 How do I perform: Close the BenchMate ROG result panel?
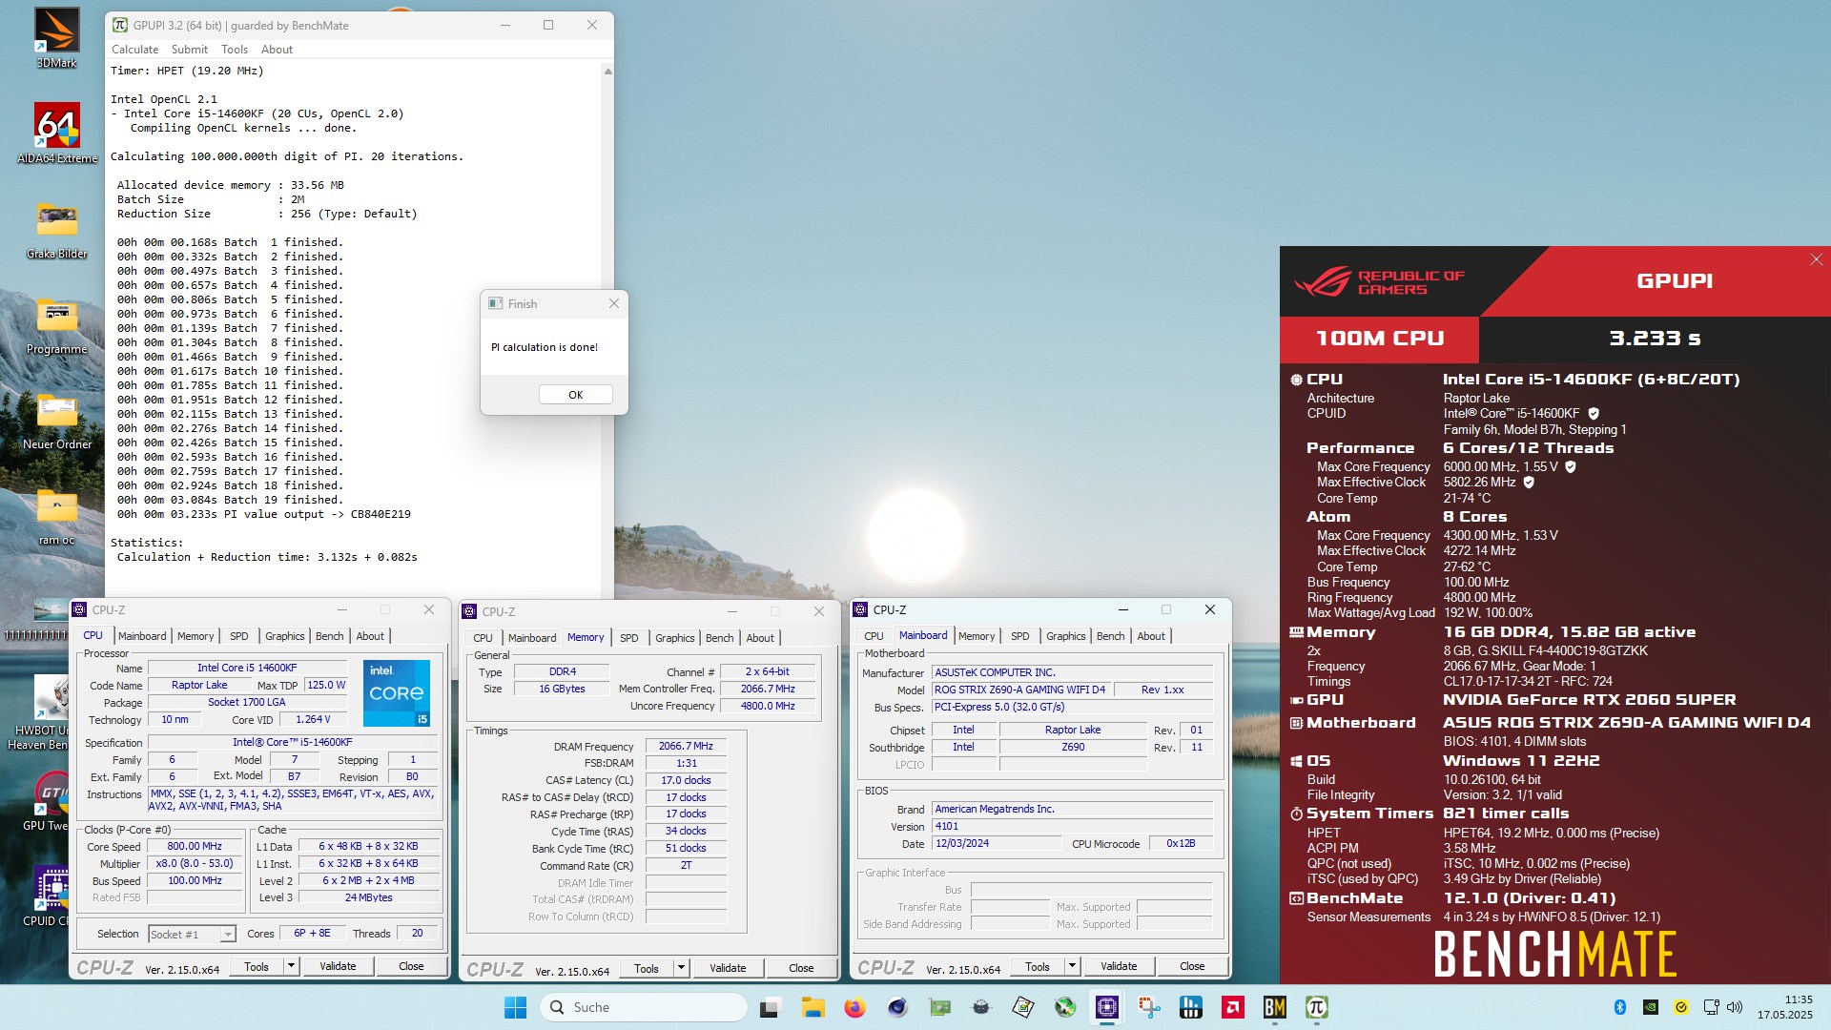pos(1816,259)
